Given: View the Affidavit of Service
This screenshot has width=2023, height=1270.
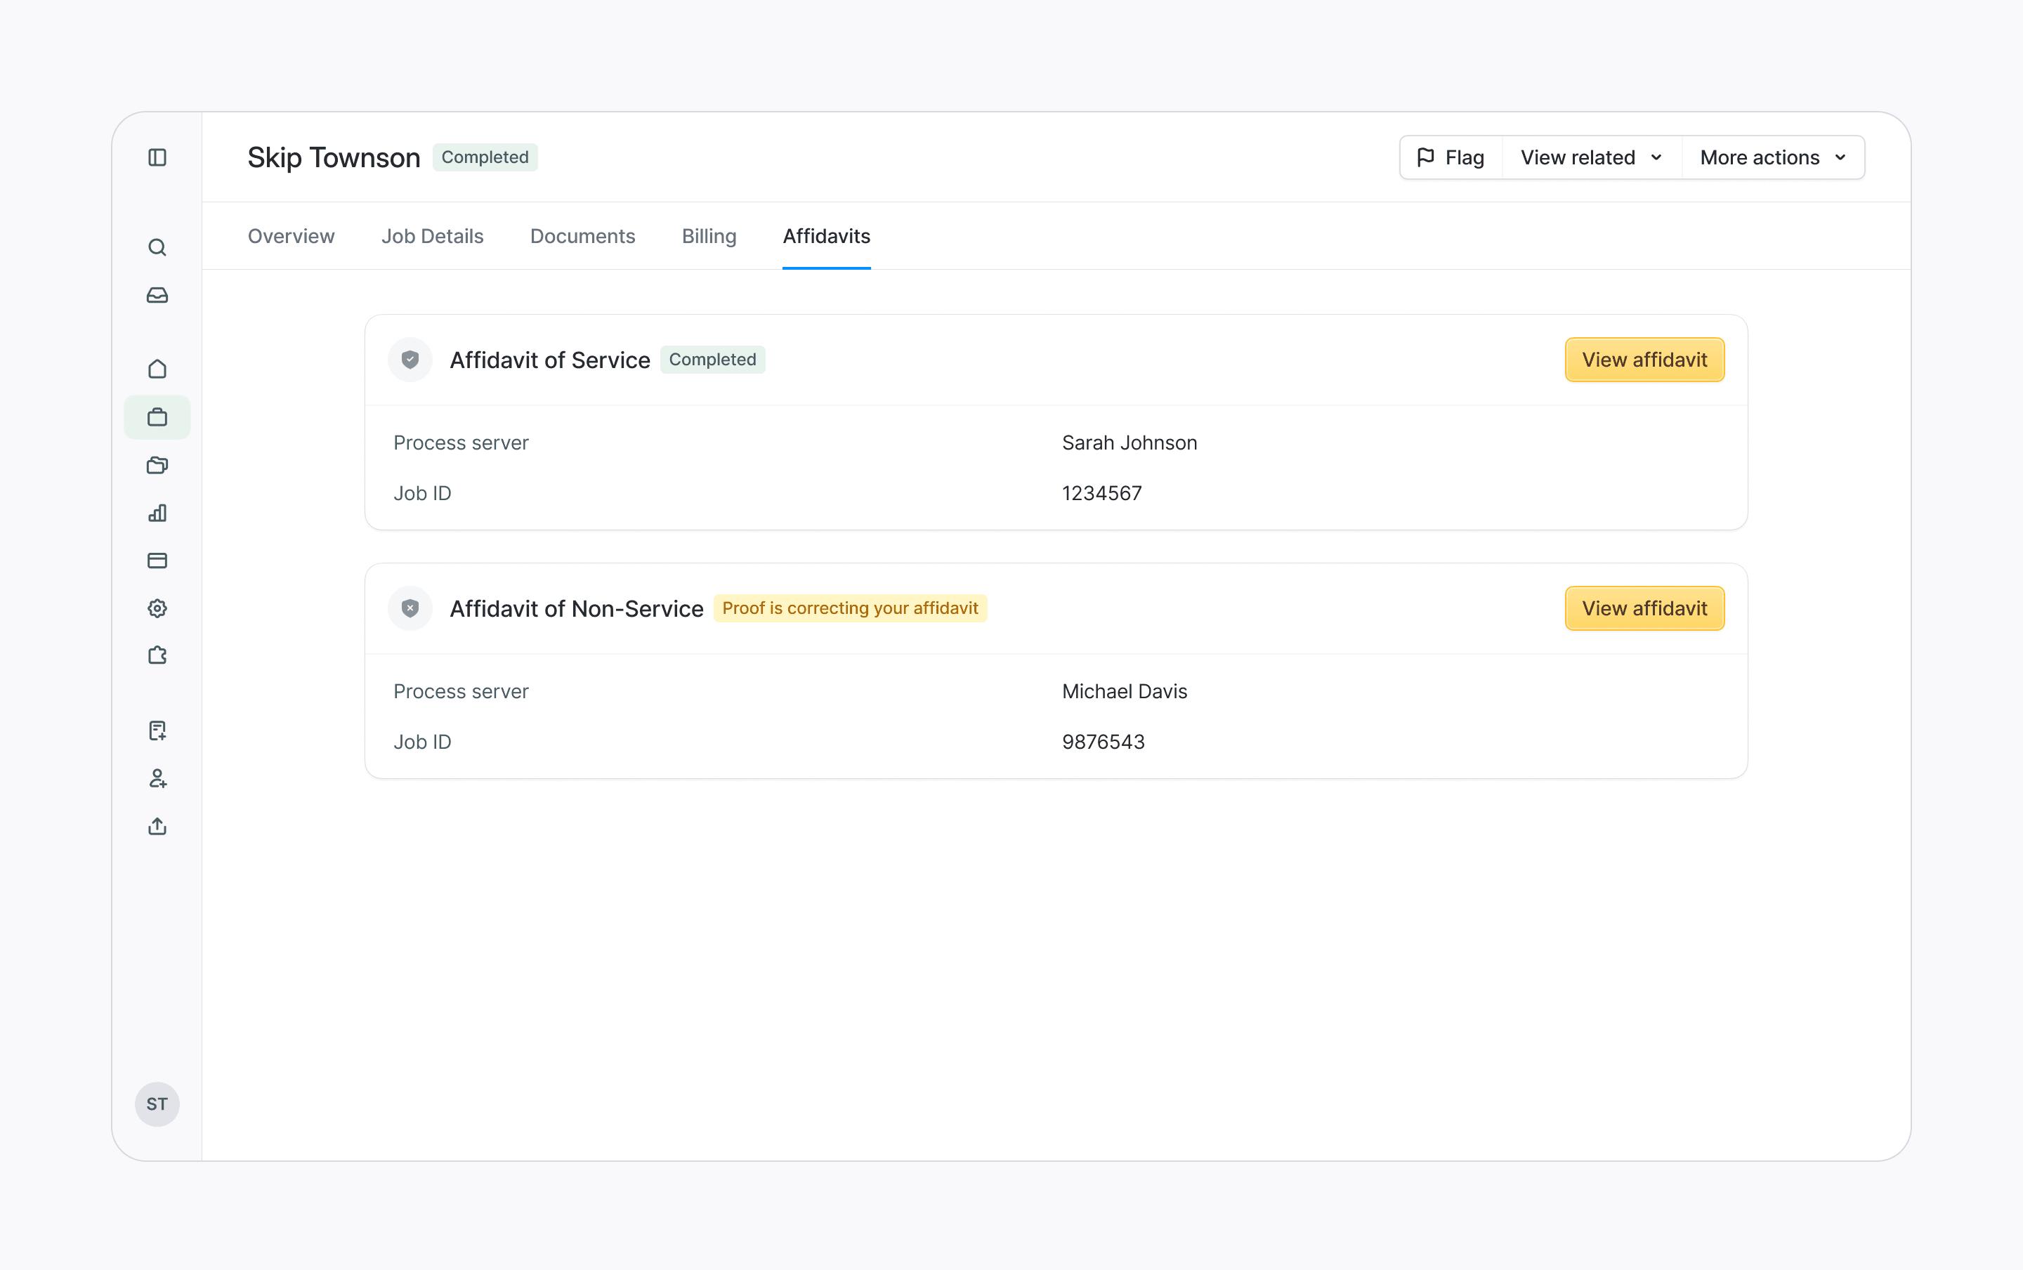Looking at the screenshot, I should 1644,360.
